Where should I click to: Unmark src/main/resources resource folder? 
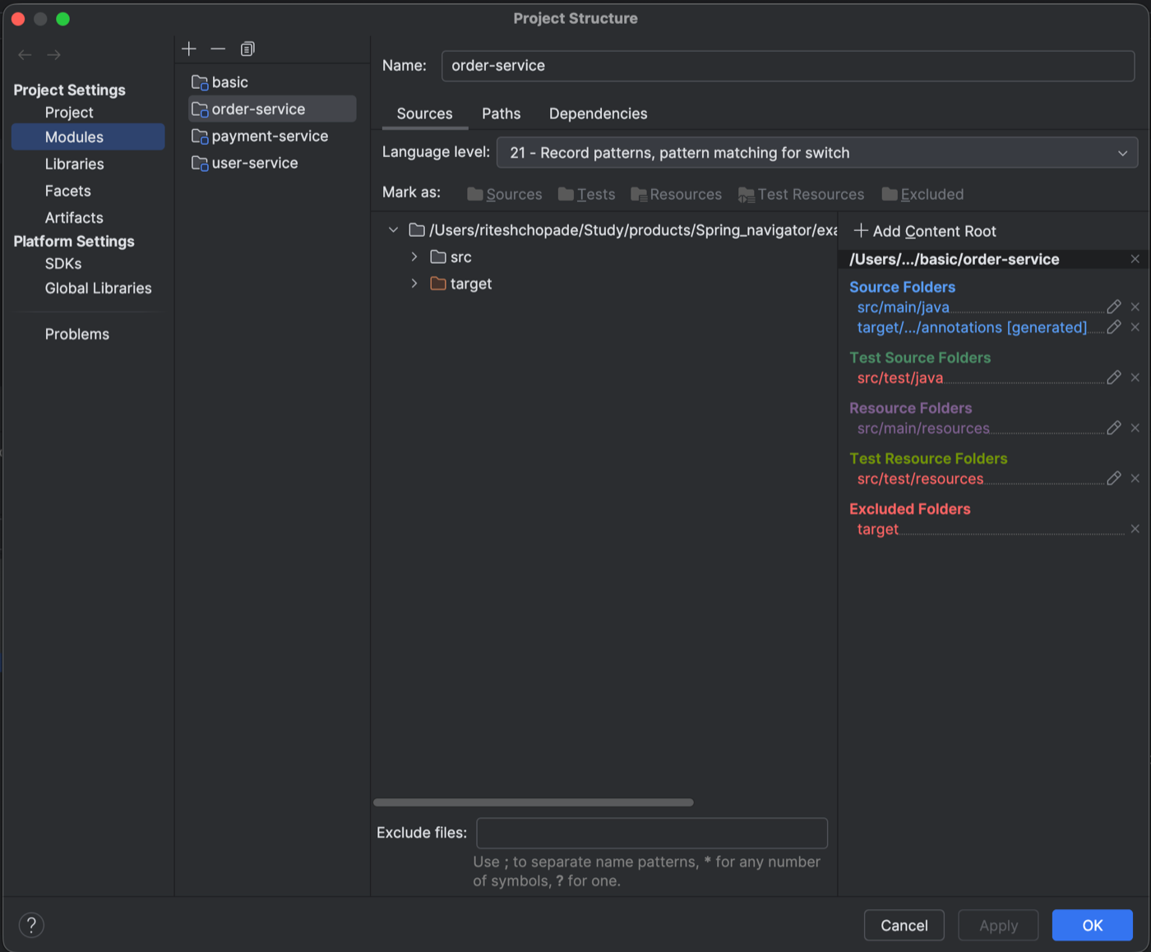pyautogui.click(x=1135, y=427)
